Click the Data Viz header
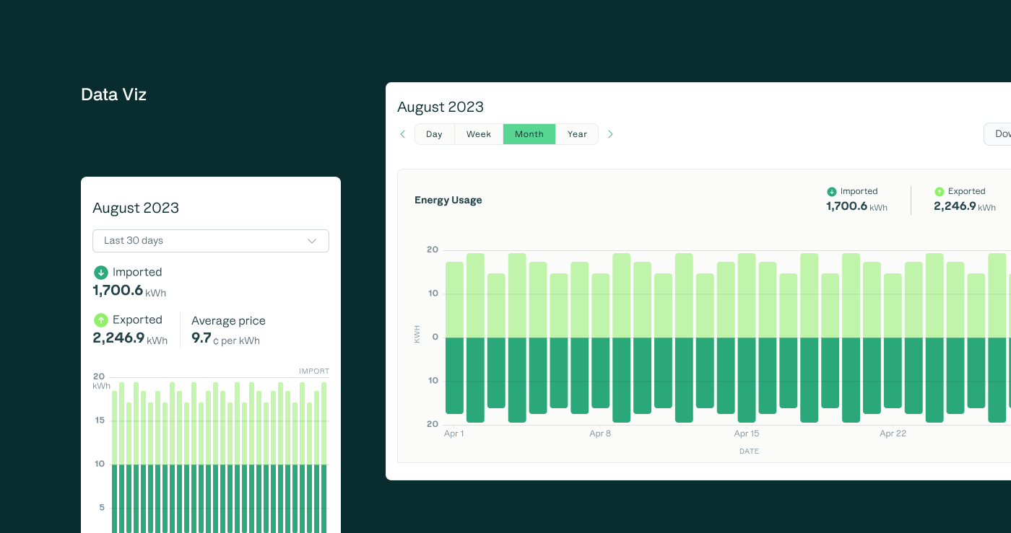Image resolution: width=1011 pixels, height=533 pixels. [x=113, y=94]
